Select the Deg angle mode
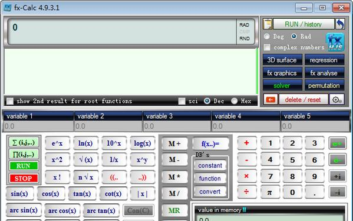Viewport: 353px width, 221px height. 267,36
